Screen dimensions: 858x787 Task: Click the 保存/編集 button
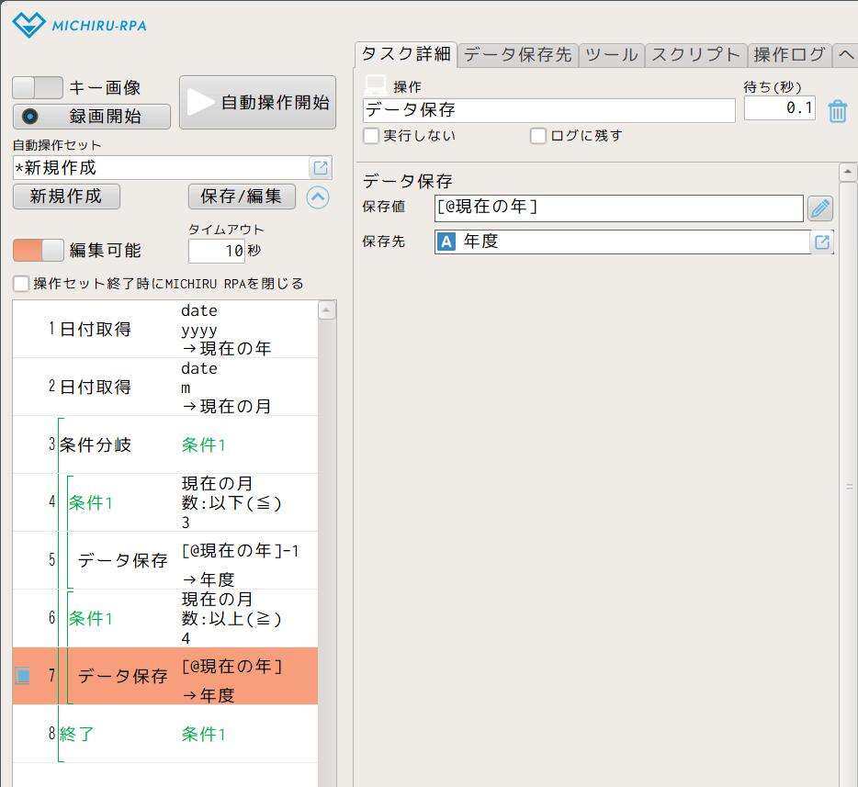click(242, 197)
